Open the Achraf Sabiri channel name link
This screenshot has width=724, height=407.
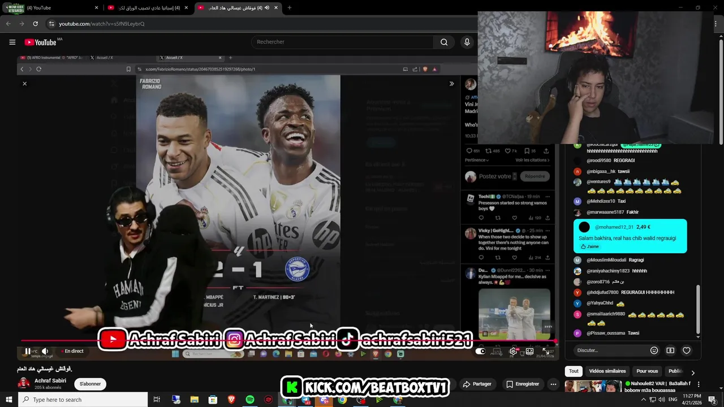[50, 380]
